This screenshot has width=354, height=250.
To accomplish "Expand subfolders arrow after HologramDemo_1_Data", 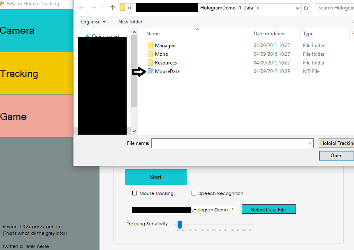I will tap(258, 8).
